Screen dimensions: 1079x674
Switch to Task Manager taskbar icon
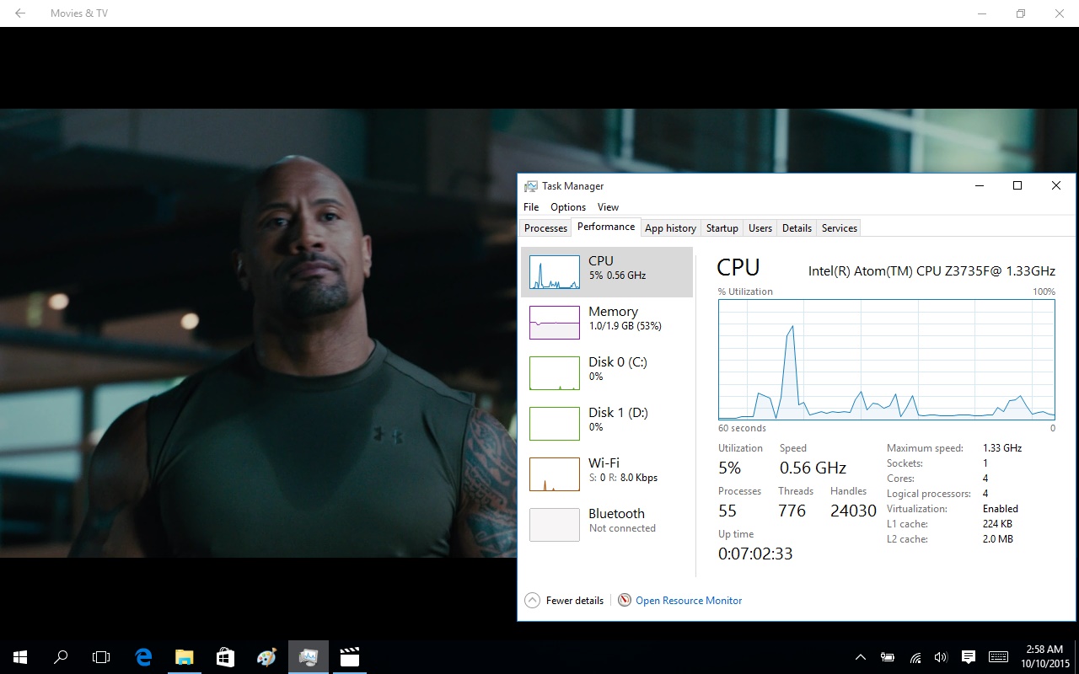(x=308, y=657)
